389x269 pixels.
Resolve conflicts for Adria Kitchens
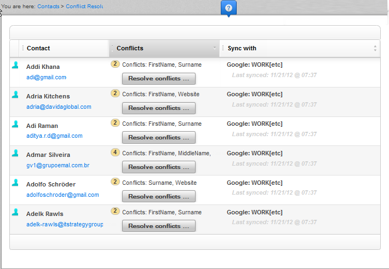pyautogui.click(x=158, y=108)
